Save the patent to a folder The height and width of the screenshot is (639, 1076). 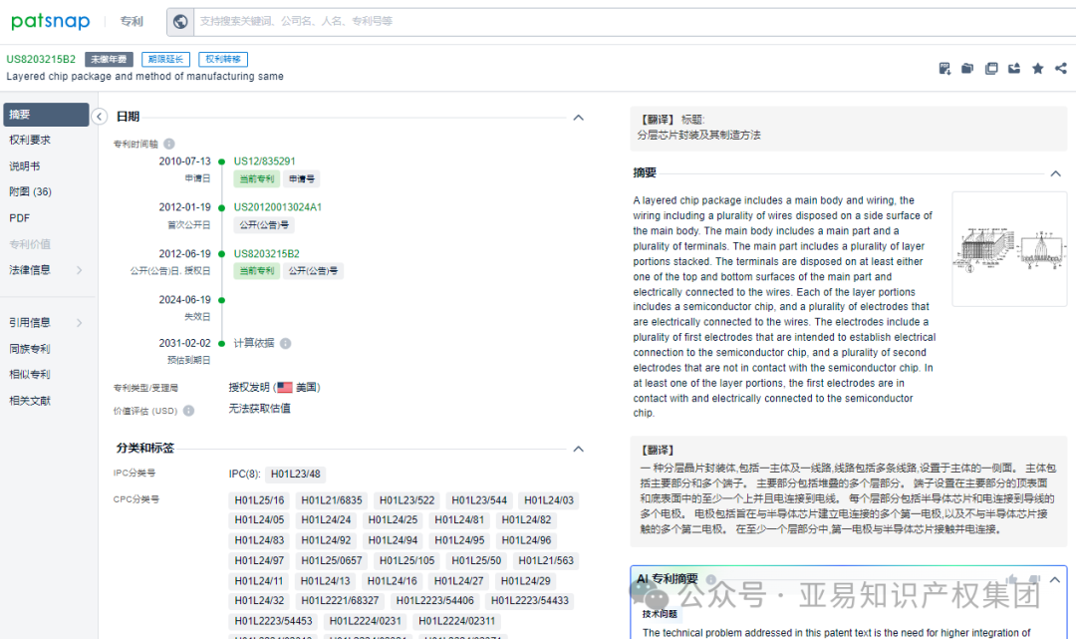966,68
